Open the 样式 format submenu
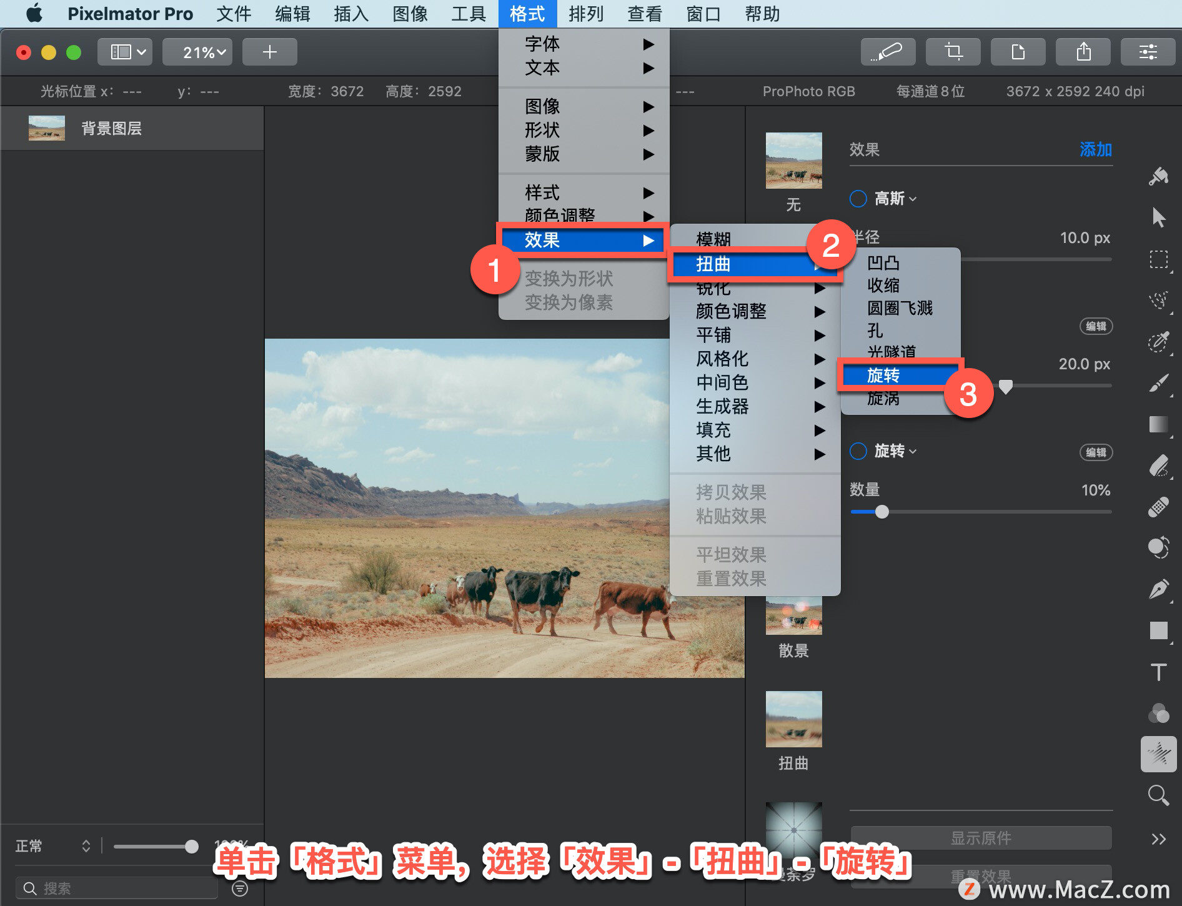 click(x=584, y=192)
